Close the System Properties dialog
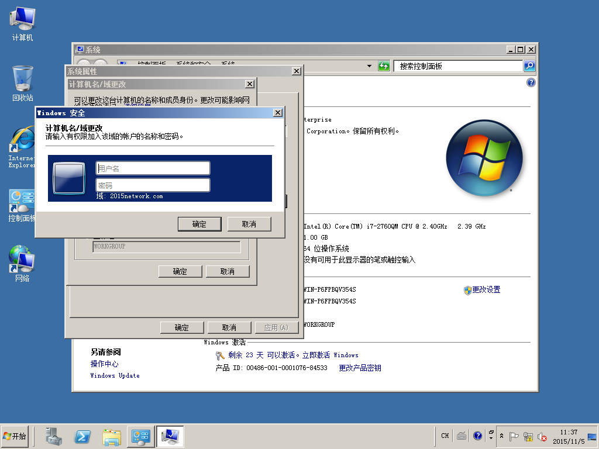This screenshot has width=599, height=449. point(297,71)
